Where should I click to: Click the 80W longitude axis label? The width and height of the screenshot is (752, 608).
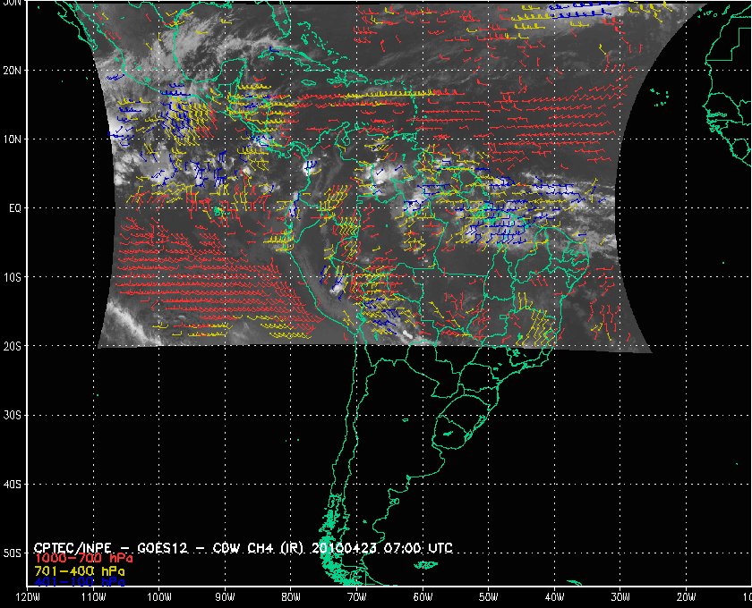point(290,597)
